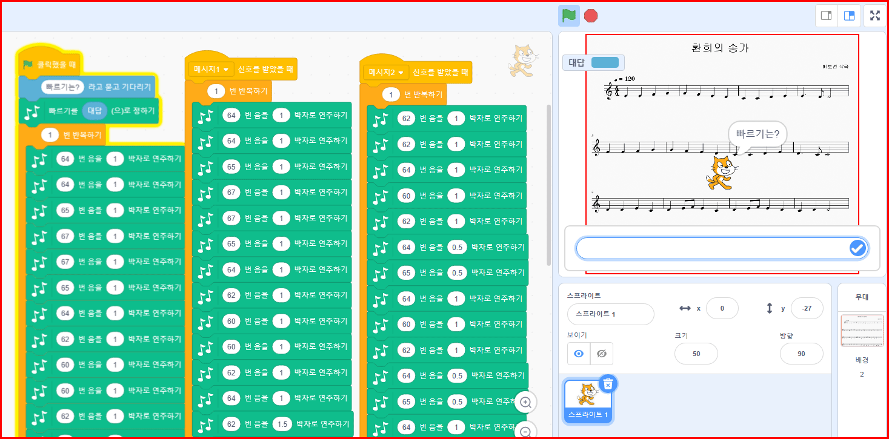Click the green flag to run project

[568, 16]
